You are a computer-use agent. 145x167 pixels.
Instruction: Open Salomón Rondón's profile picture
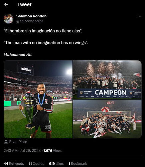point(9,19)
